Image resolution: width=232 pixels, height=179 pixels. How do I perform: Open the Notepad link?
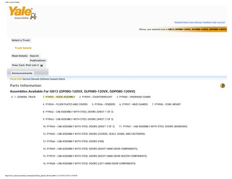click(x=178, y=22)
